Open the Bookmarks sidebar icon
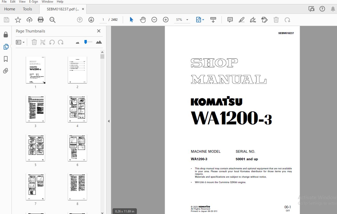The width and height of the screenshot is (337, 214). pyautogui.click(x=6, y=59)
